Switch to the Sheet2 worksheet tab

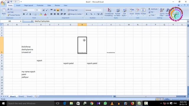tap(21, 96)
